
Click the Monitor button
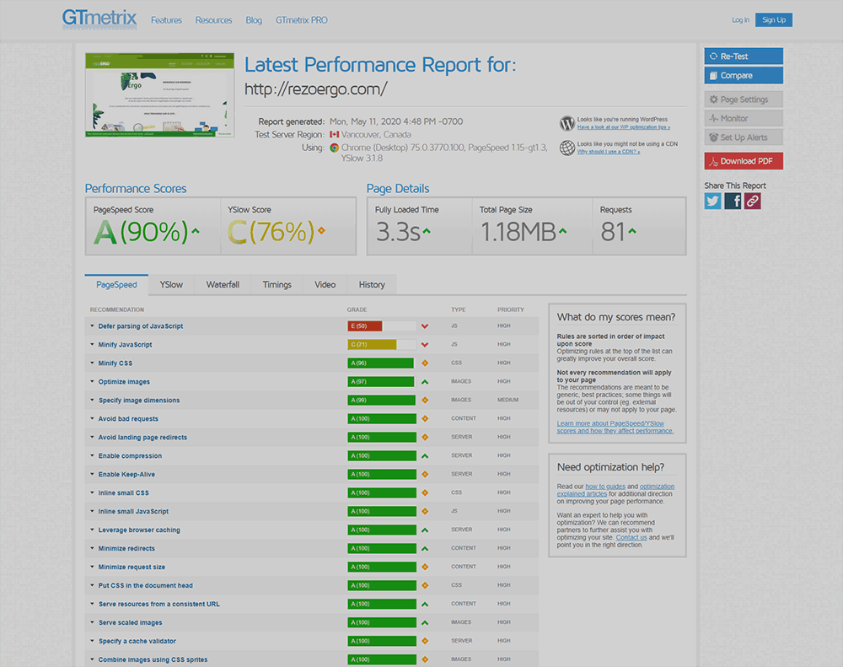pos(744,118)
